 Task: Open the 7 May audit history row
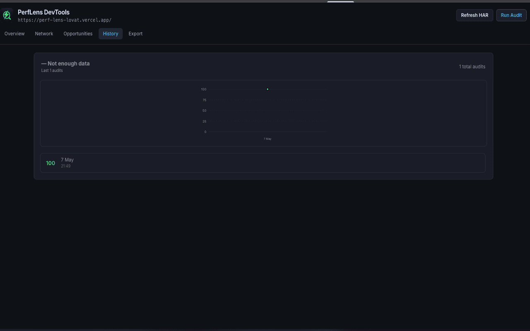[263, 163]
